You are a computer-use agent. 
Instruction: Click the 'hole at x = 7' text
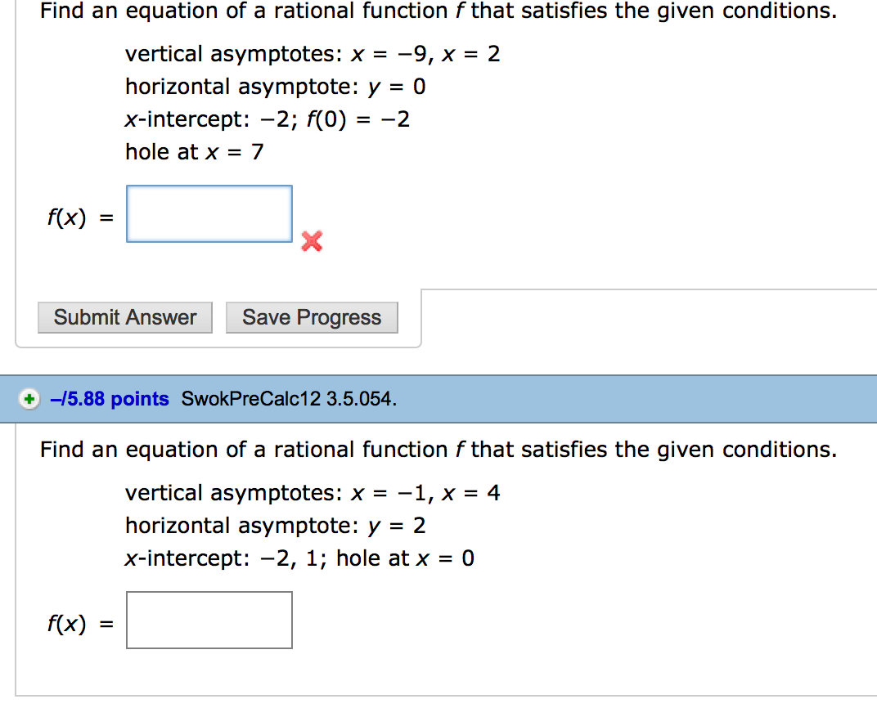194,152
